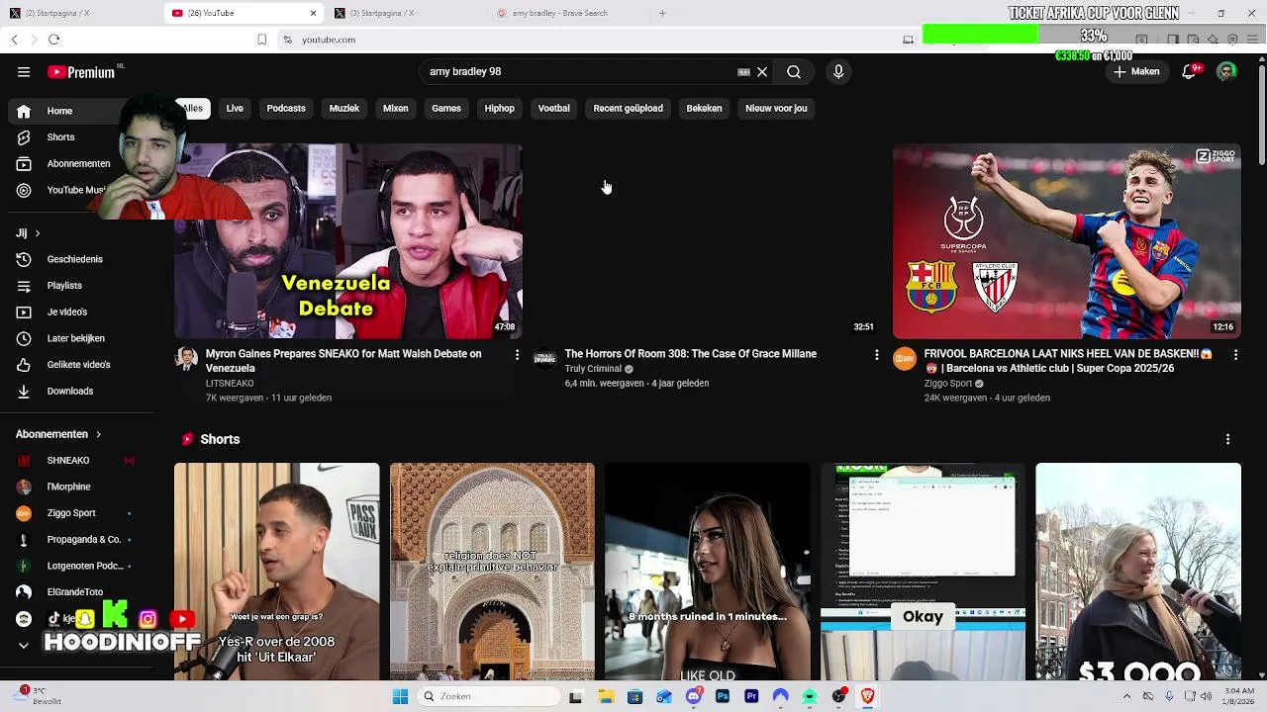Screen dimensions: 1267x712
Task: Select the Podcasts filter chip
Action: point(286,109)
